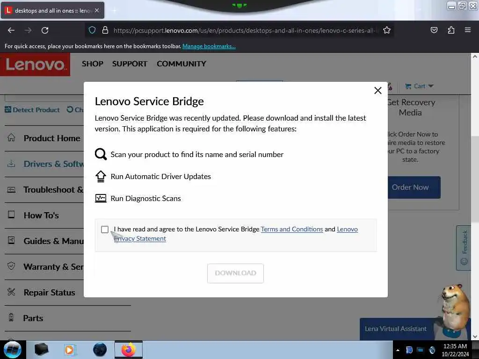Click the How To's book icon
This screenshot has width=479, height=359.
pyautogui.click(x=11, y=215)
